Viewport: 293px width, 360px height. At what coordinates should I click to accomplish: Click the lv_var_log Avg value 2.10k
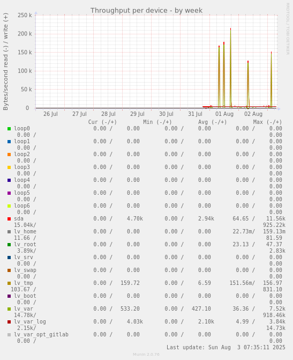206,322
